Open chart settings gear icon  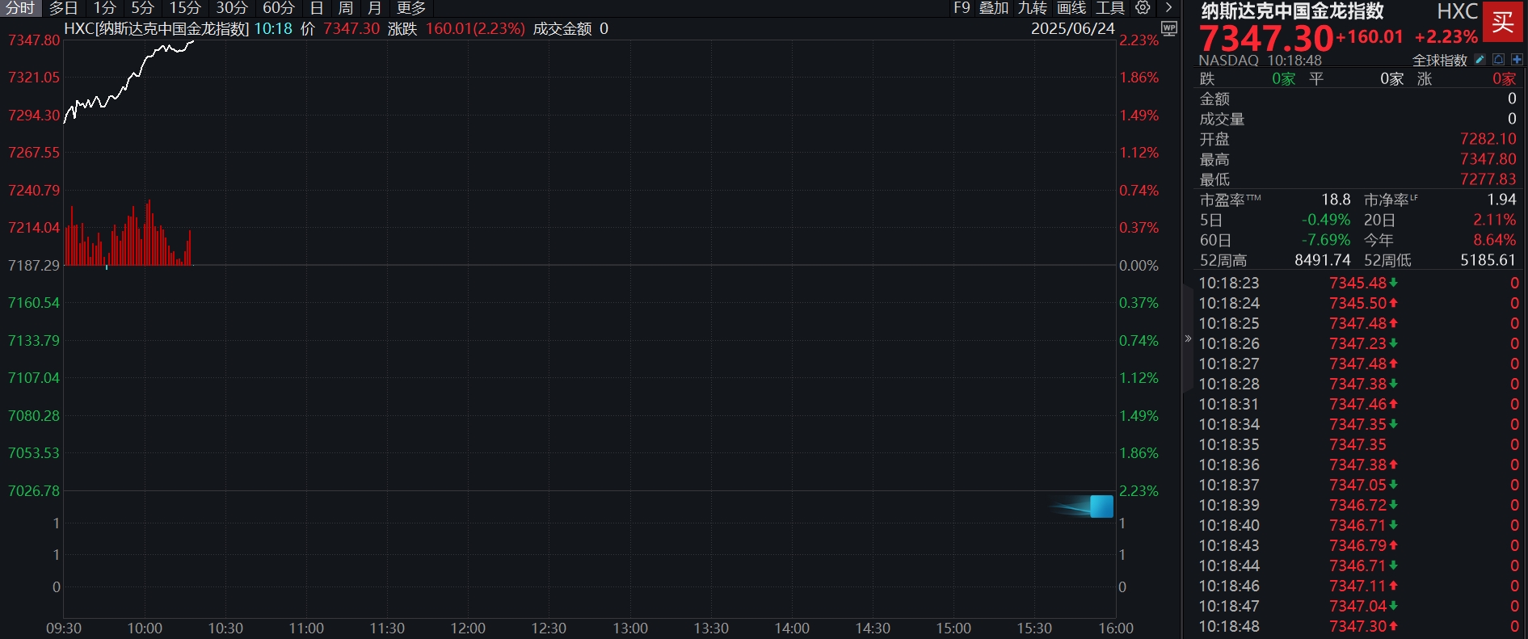coord(1143,8)
